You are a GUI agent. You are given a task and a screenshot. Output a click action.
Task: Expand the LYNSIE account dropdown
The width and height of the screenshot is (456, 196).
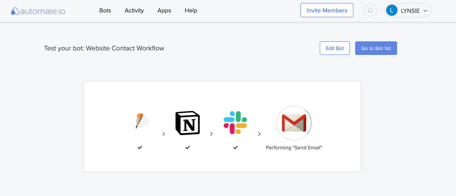click(408, 10)
